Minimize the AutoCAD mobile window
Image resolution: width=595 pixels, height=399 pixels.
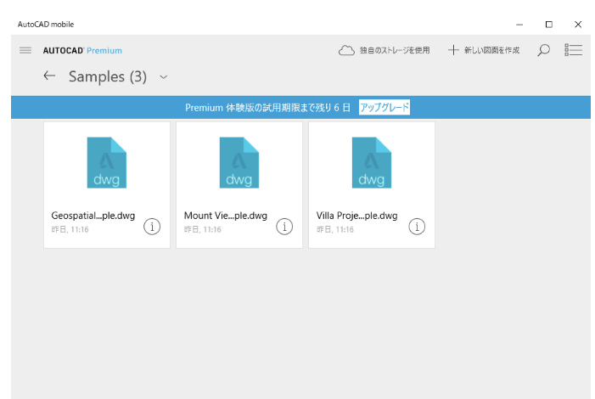click(x=519, y=25)
